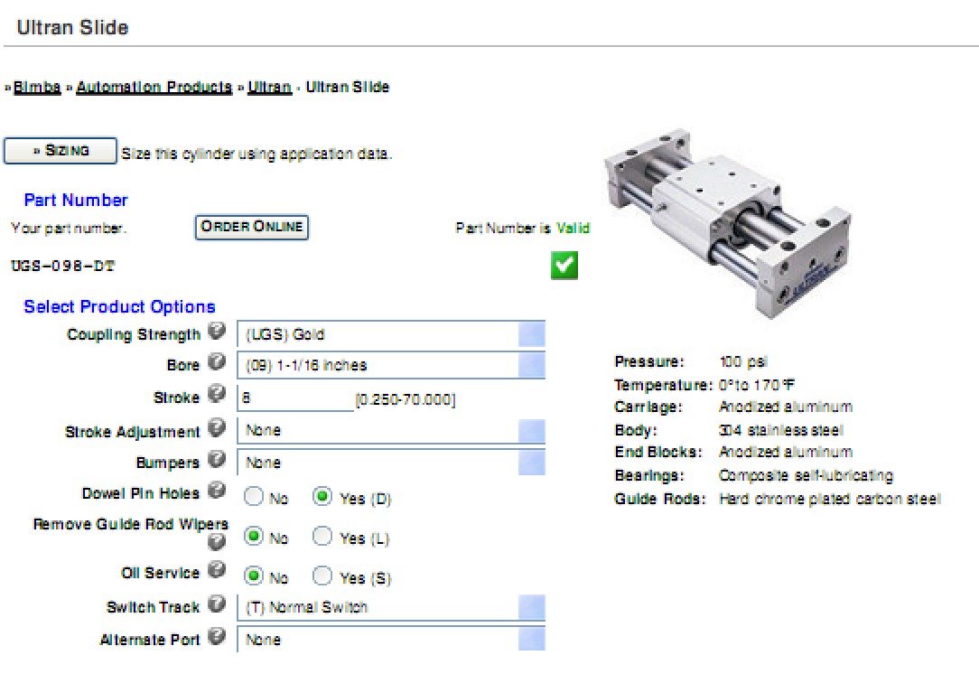Screen dimensions: 979x674
Task: Open the Switch Track dropdown
Action: (391, 607)
